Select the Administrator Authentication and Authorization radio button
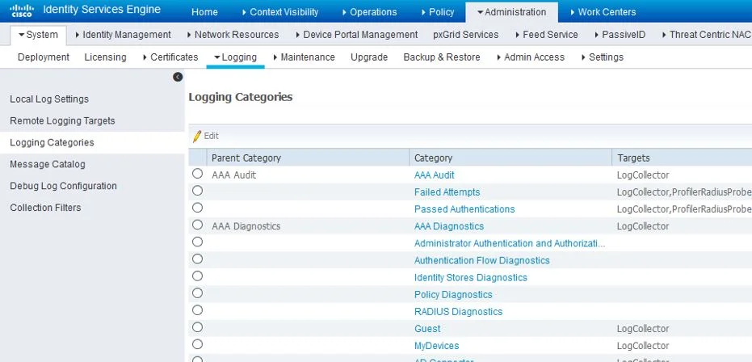 pos(198,242)
